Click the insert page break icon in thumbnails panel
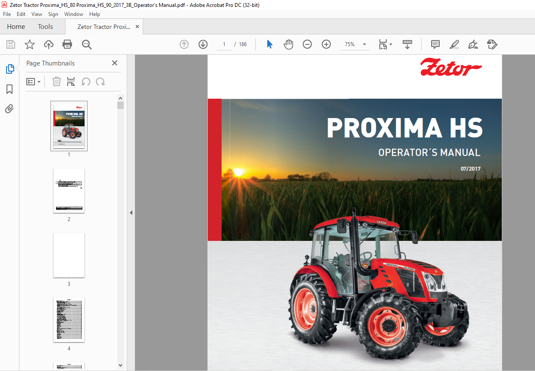The height and width of the screenshot is (371, 535). coord(71,81)
